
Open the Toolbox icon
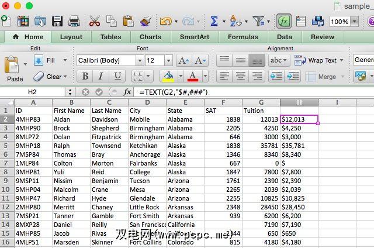(x=301, y=21)
